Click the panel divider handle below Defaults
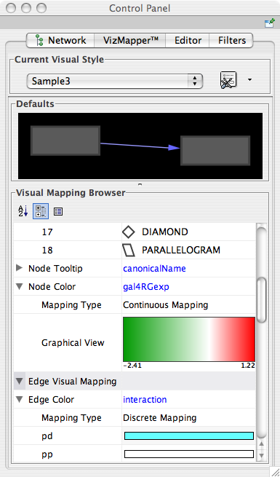 coord(140,184)
